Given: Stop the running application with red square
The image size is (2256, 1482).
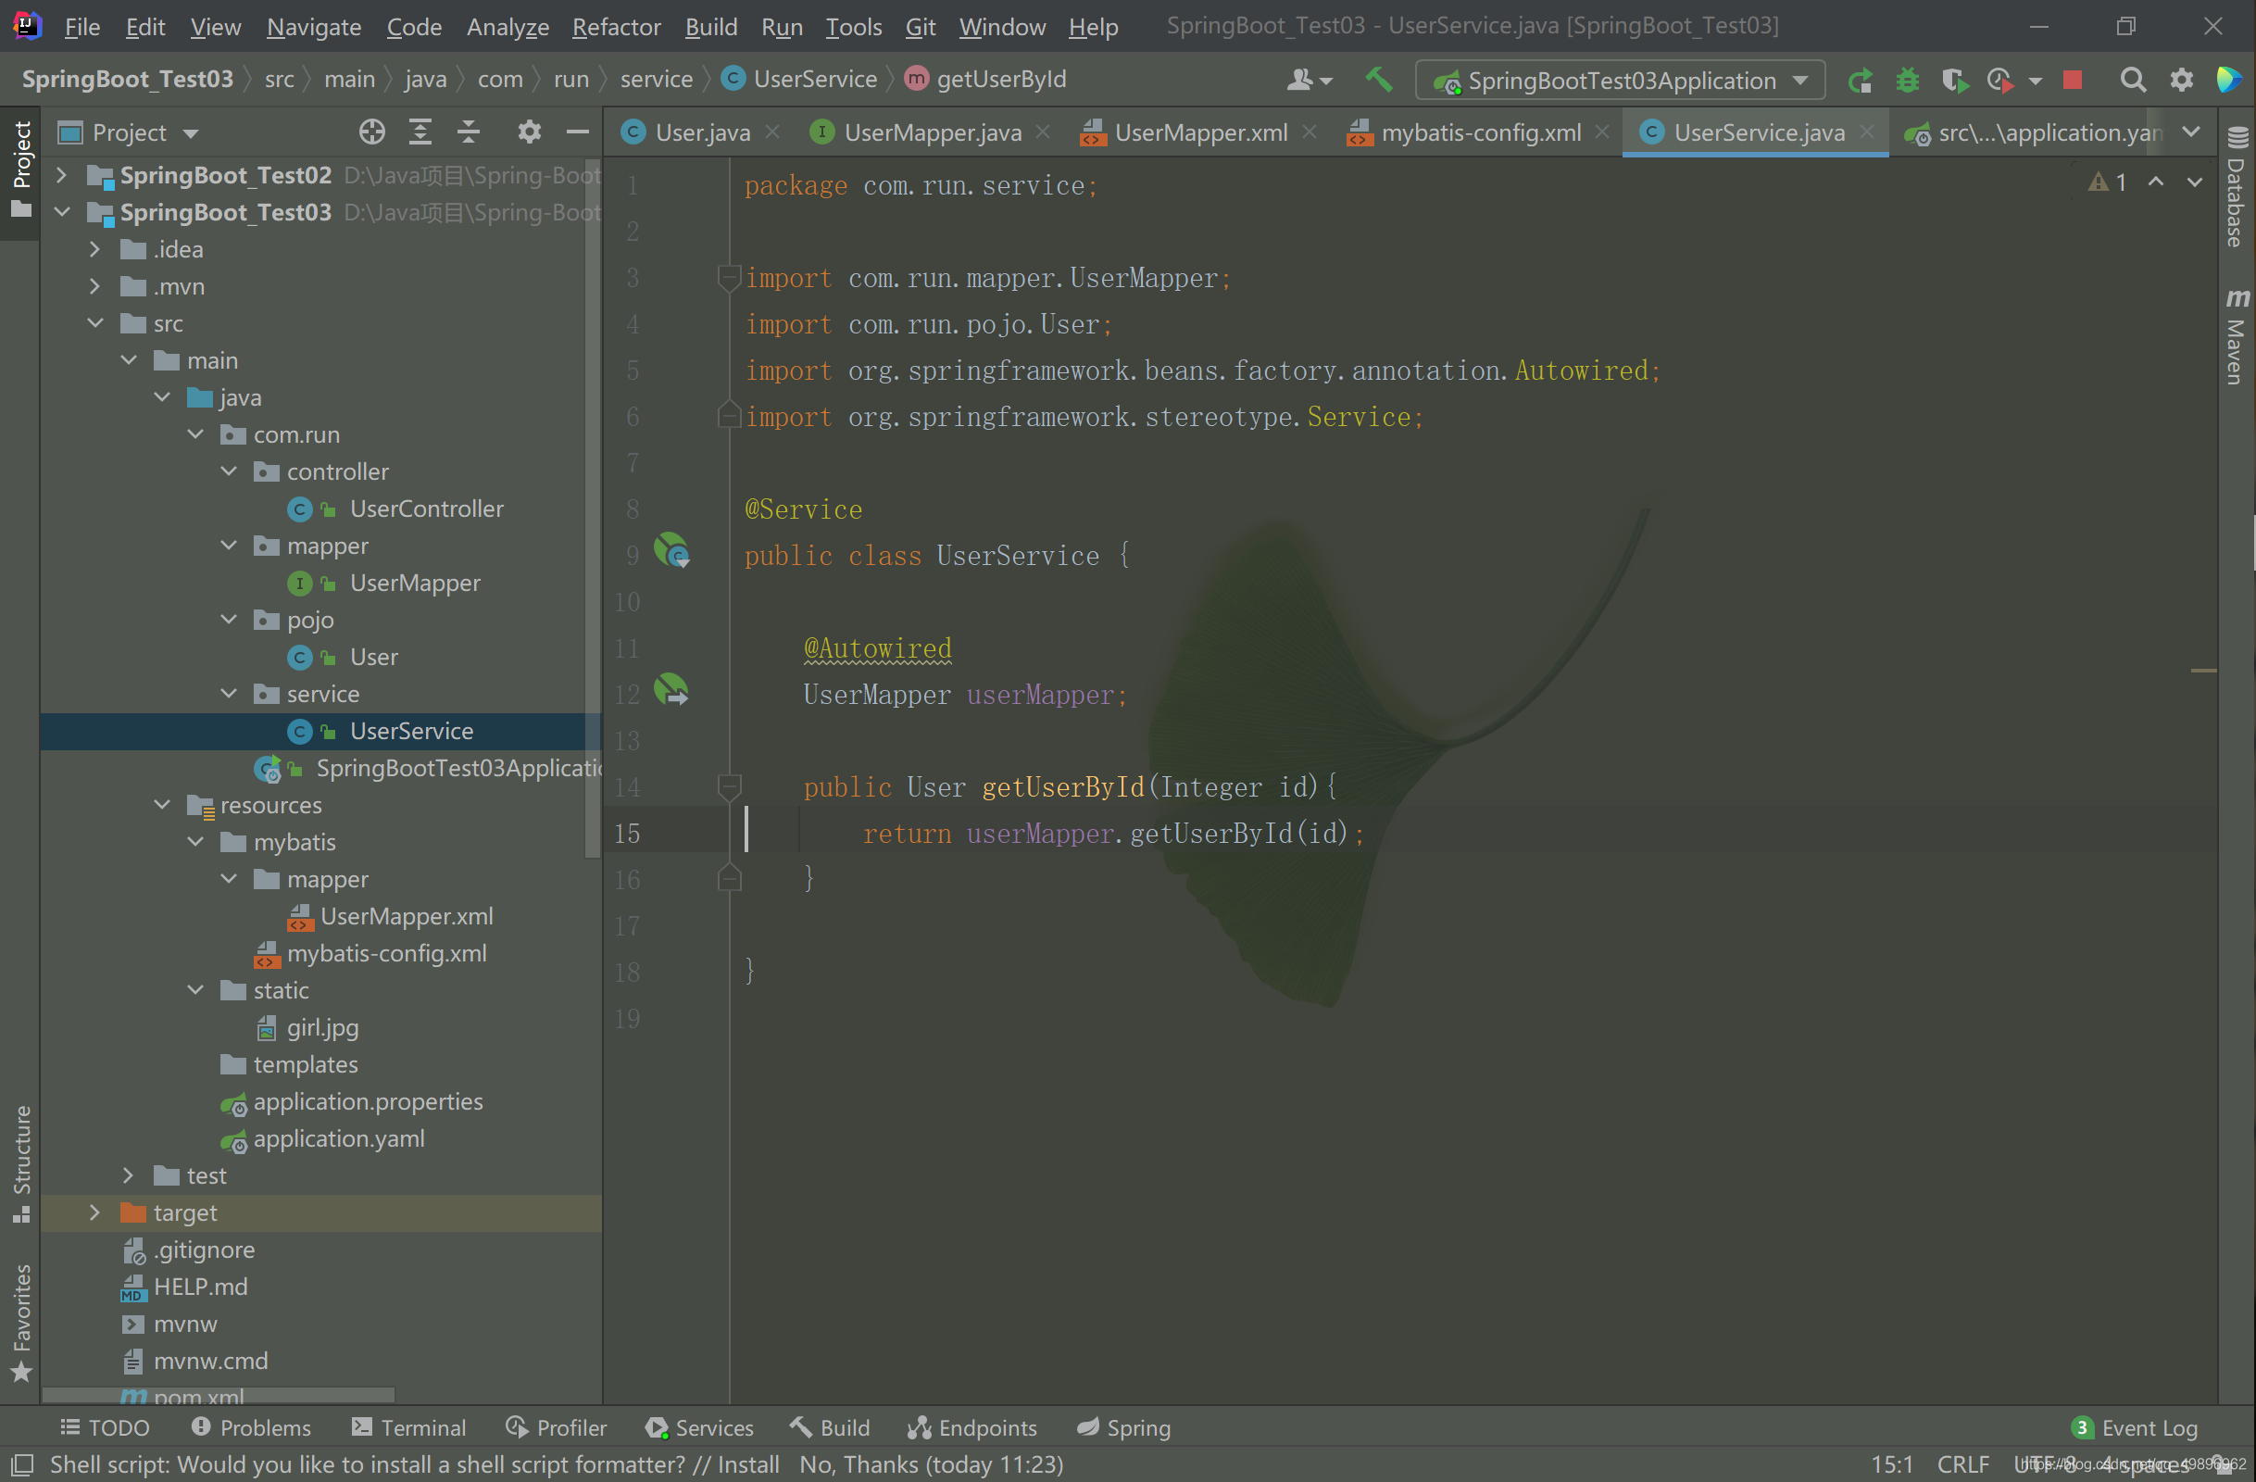Looking at the screenshot, I should pyautogui.click(x=2072, y=81).
